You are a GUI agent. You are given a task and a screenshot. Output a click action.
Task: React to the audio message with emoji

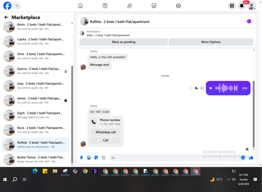point(202,88)
